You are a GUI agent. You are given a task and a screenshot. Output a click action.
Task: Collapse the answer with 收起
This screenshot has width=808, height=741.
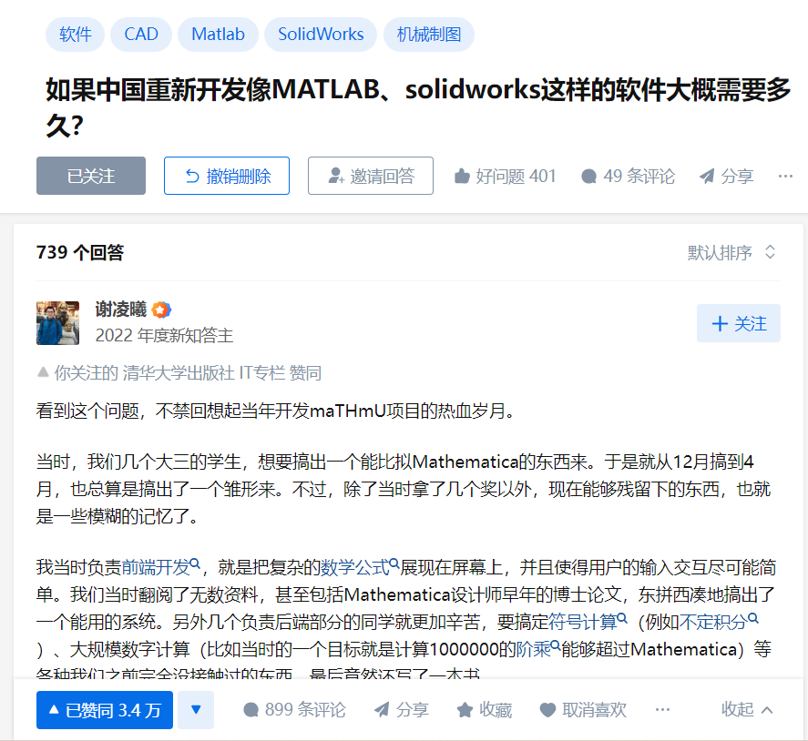click(x=747, y=709)
